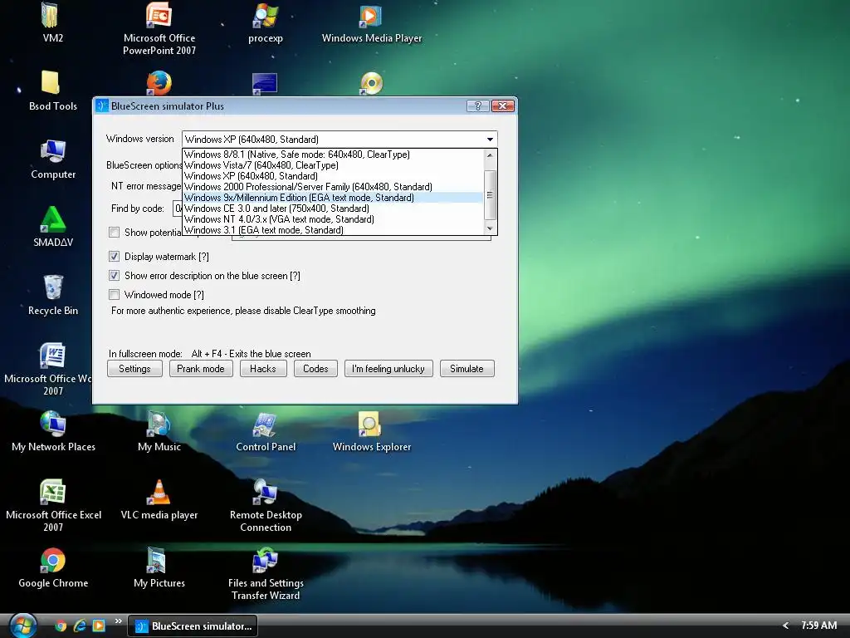
Task: Launch Internet Explorer from quick launch
Action: pyautogui.click(x=80, y=626)
